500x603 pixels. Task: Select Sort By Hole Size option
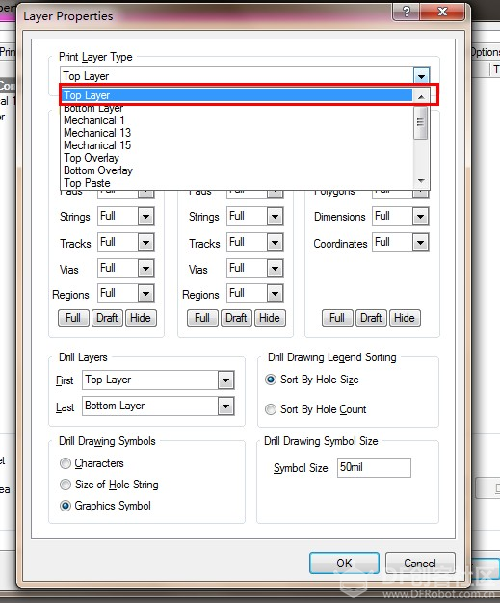tap(271, 380)
